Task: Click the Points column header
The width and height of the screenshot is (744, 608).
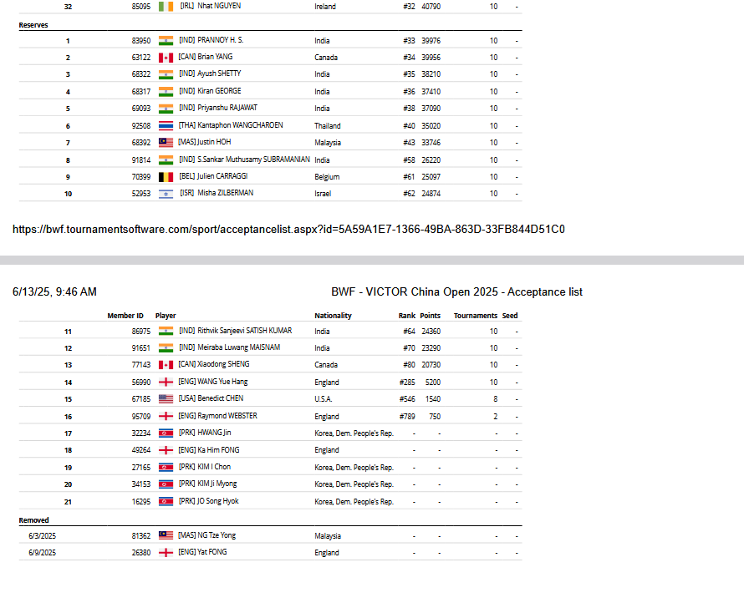Action: coord(431,316)
